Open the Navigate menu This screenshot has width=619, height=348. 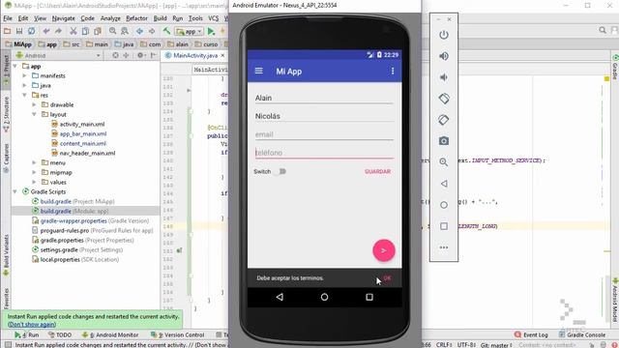point(63,18)
